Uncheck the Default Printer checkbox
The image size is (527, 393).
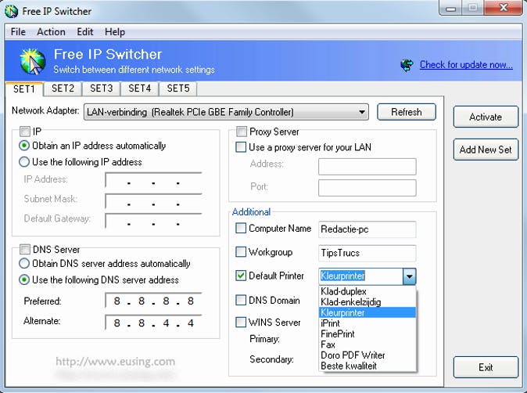point(241,276)
